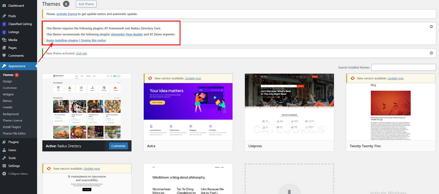
Task: Click Begin installing plugins link
Action: (62, 41)
